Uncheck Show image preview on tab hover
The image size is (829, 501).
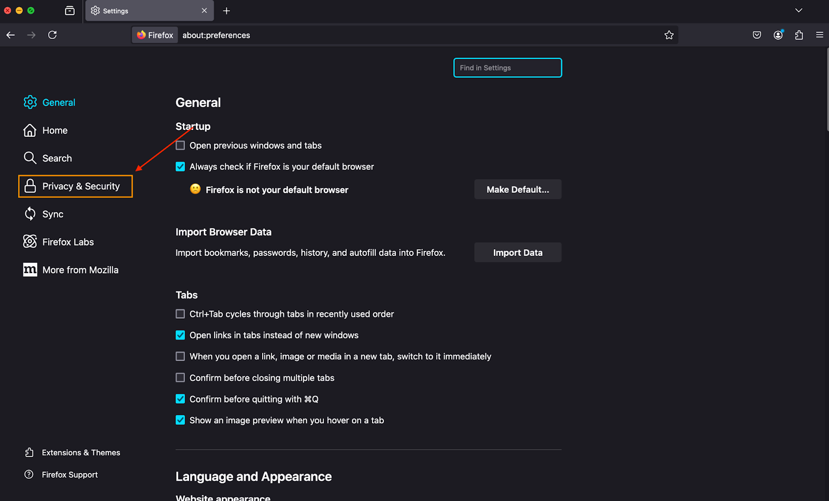click(180, 420)
